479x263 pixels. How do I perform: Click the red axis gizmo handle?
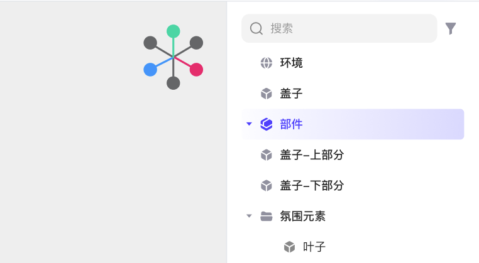[x=196, y=70]
